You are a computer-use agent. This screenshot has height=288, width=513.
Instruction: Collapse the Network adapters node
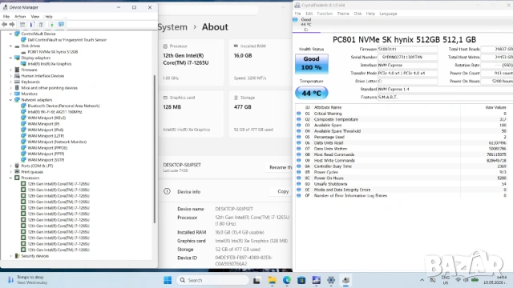[10, 100]
